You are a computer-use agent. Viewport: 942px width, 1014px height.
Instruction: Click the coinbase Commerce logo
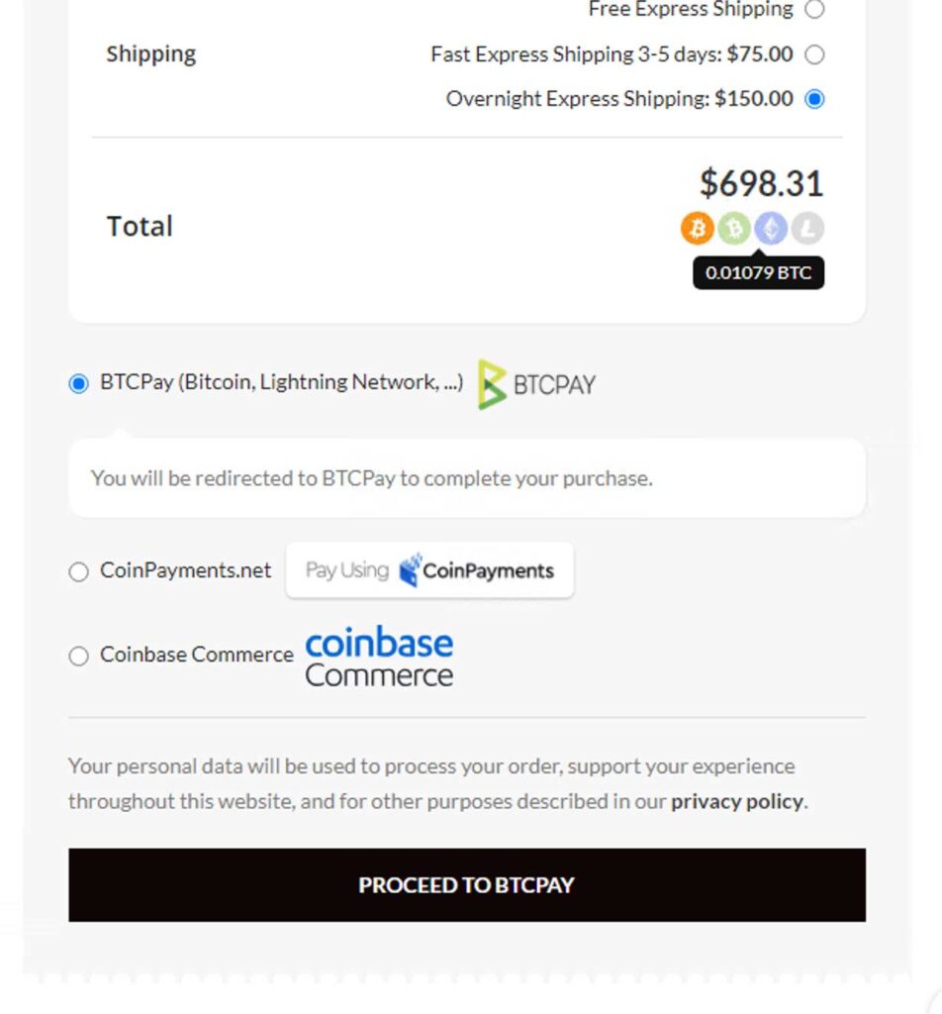[x=379, y=658]
